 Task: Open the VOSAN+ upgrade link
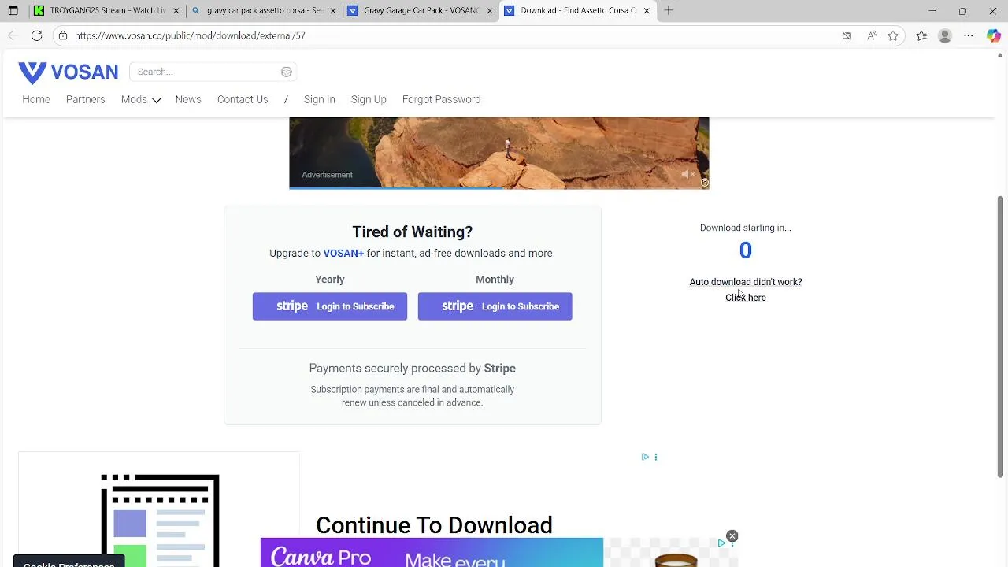click(x=343, y=253)
